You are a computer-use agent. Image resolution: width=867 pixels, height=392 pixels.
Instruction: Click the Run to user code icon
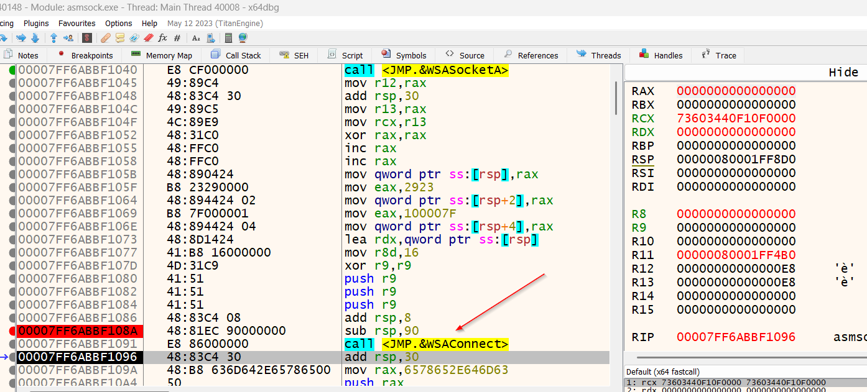coord(68,38)
